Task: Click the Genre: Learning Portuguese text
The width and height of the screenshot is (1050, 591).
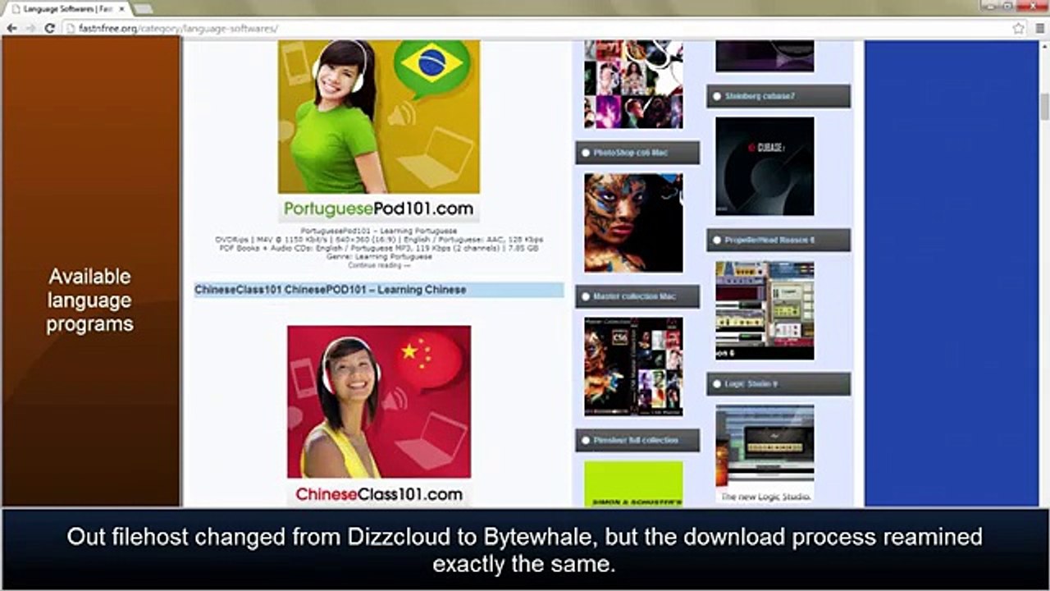Action: [379, 257]
